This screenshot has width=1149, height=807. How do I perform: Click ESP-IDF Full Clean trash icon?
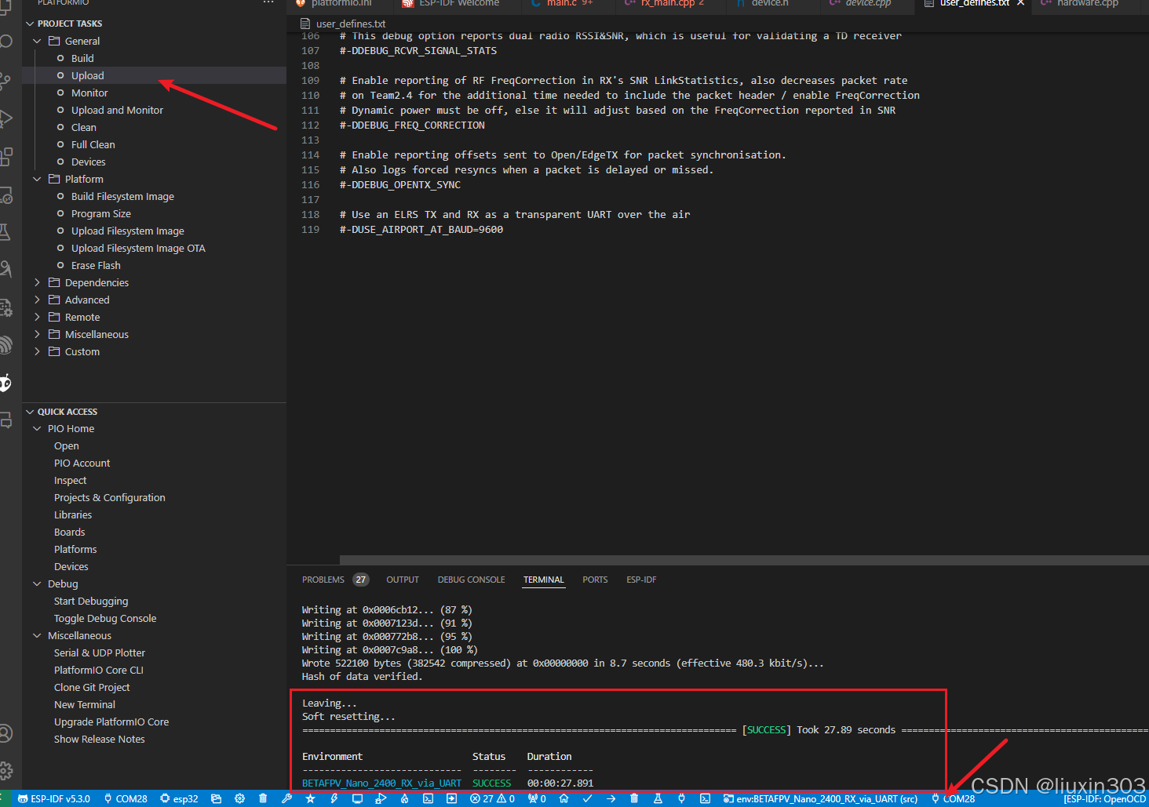click(263, 798)
